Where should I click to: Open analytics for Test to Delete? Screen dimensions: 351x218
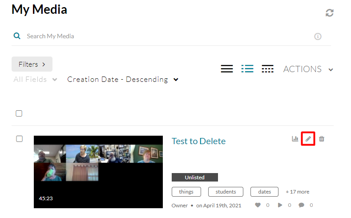[295, 139]
